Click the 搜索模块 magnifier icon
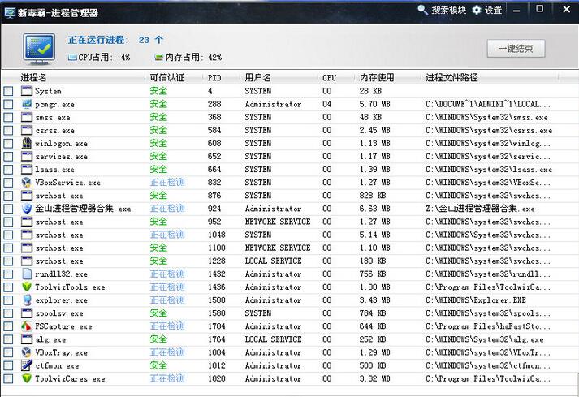This screenshot has width=579, height=397. coord(423,10)
